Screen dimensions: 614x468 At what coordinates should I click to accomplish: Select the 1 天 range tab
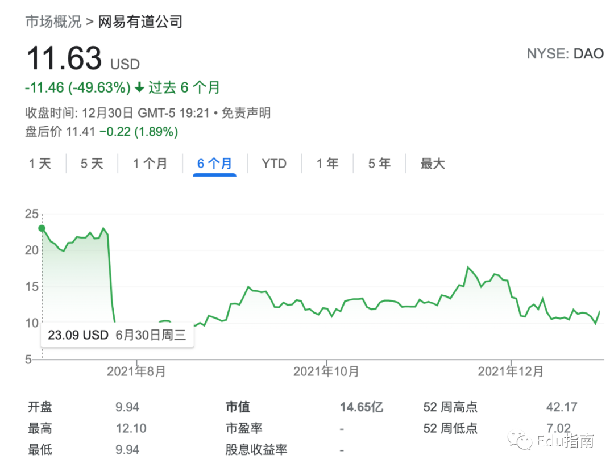(40, 164)
